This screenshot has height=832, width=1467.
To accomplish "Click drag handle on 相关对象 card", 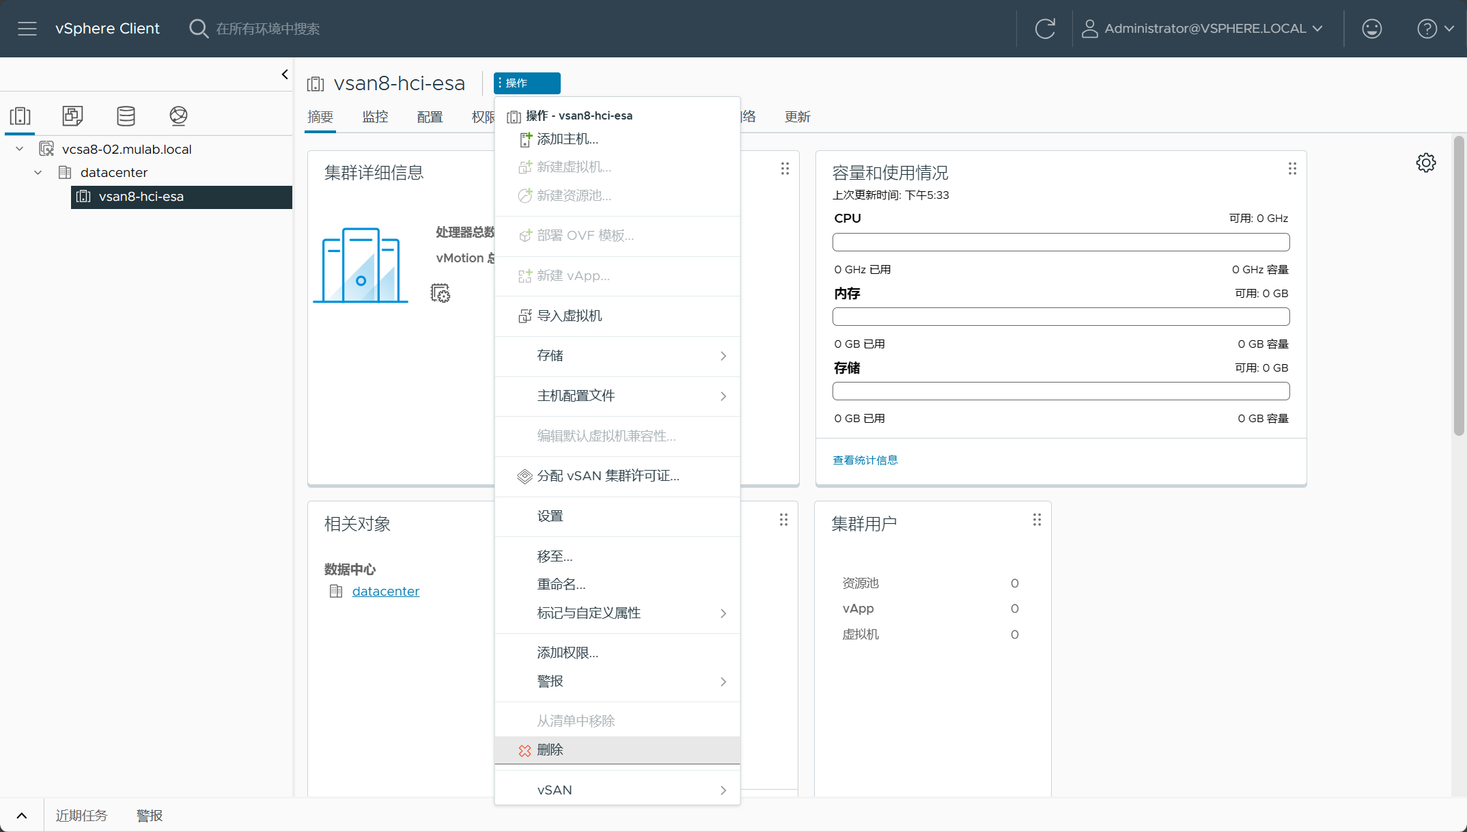I will click(x=783, y=520).
